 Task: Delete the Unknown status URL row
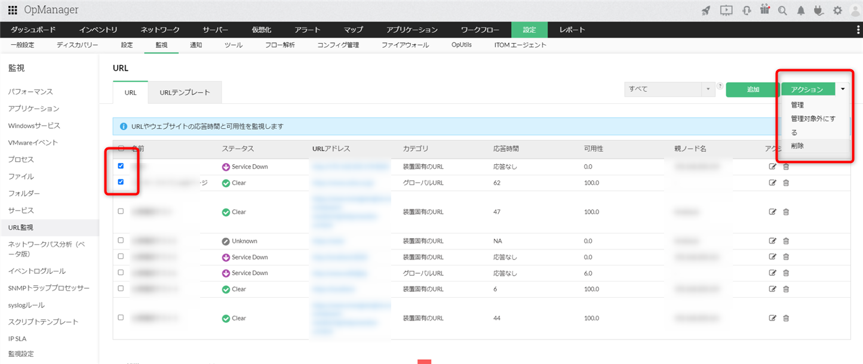pyautogui.click(x=786, y=241)
